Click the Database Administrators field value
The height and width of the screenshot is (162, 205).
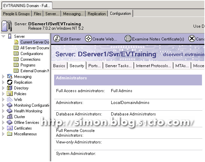[133, 114]
